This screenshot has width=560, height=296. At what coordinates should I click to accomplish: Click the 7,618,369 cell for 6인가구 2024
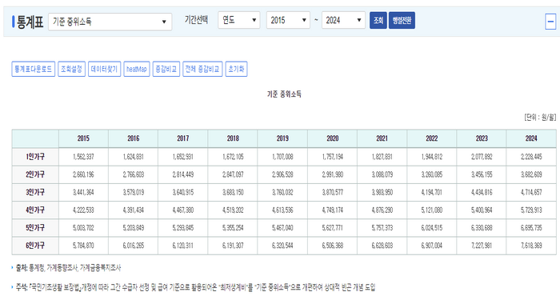coord(531,246)
